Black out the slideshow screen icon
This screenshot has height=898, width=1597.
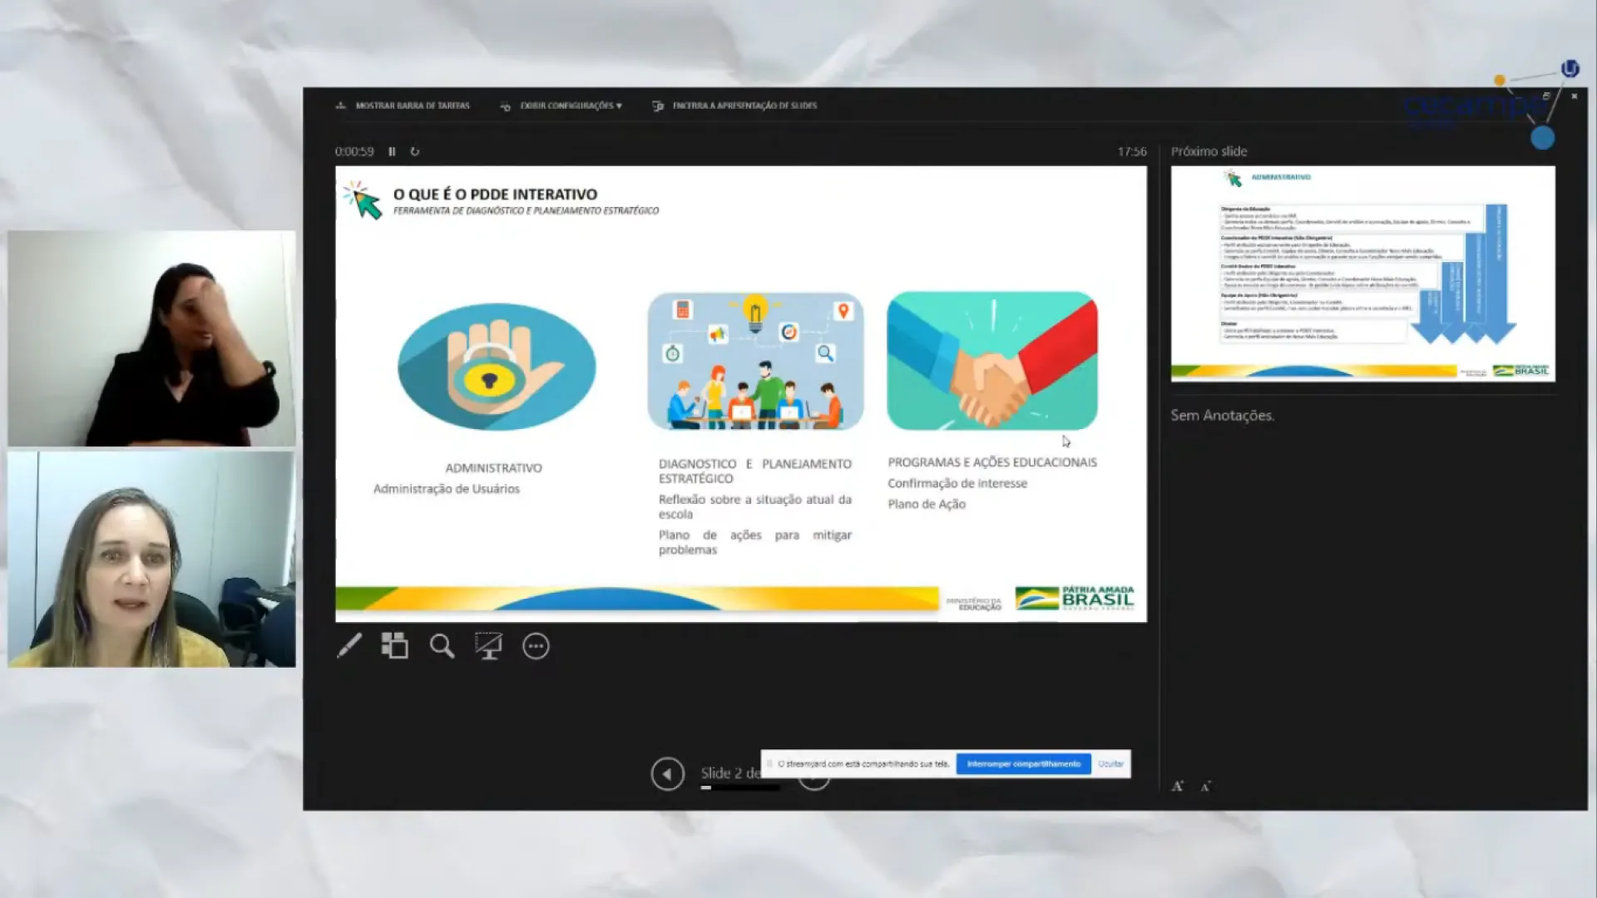click(488, 646)
